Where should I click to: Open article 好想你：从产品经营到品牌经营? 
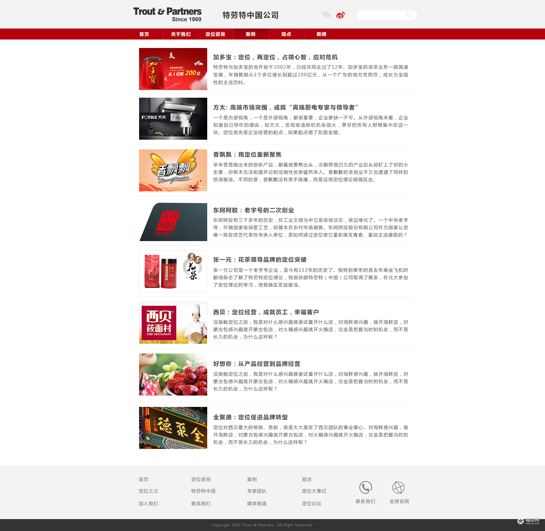click(257, 364)
